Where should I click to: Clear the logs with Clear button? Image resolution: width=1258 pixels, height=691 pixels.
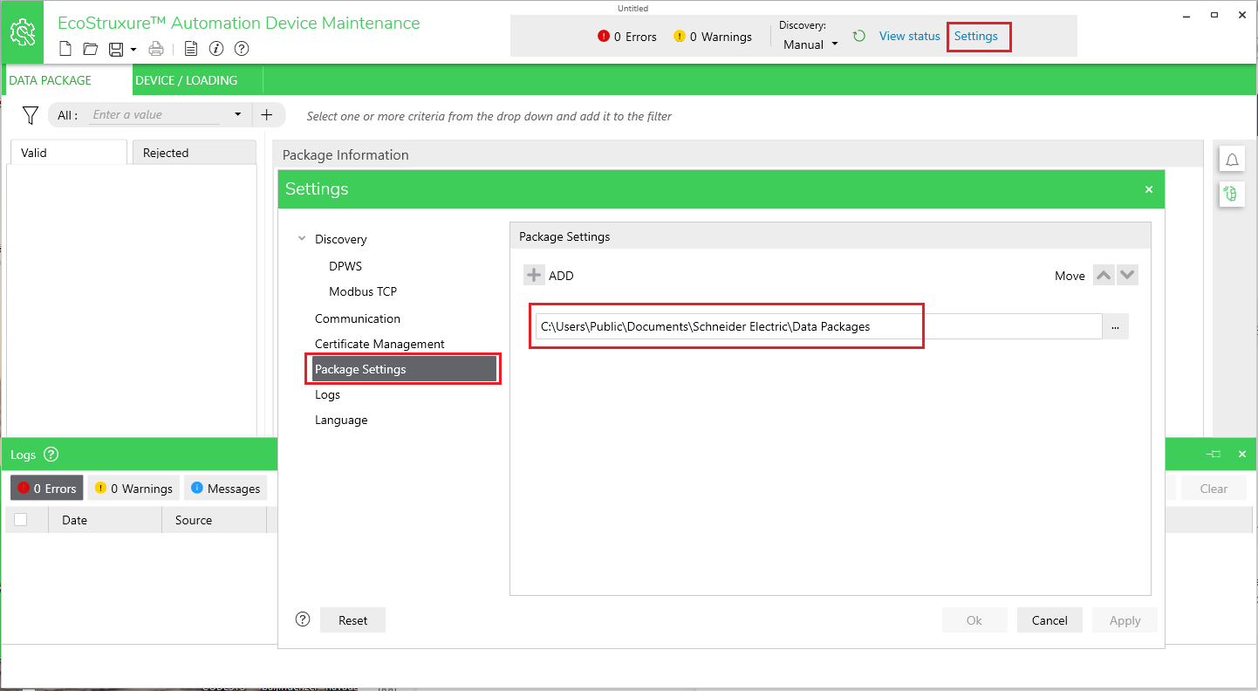pos(1214,489)
